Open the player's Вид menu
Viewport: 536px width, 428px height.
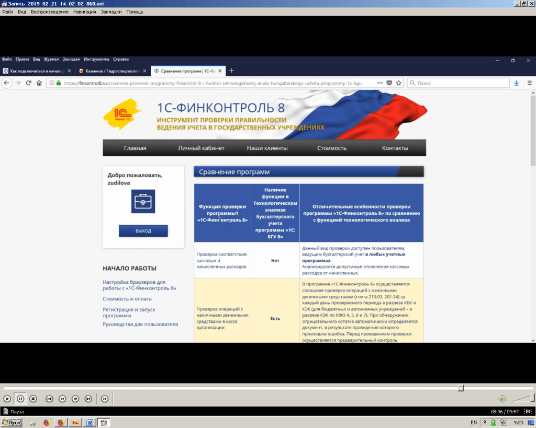click(22, 11)
